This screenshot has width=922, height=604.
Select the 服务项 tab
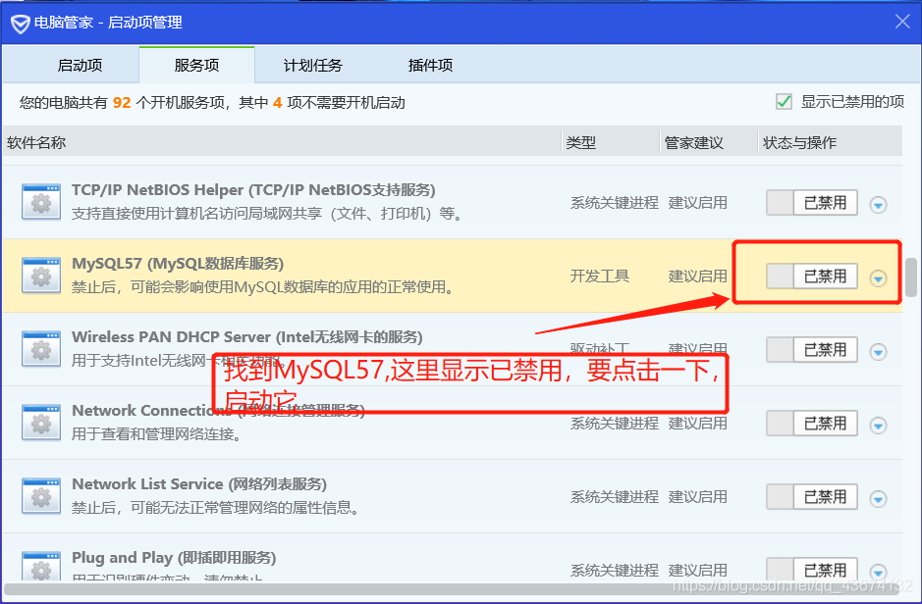[197, 65]
